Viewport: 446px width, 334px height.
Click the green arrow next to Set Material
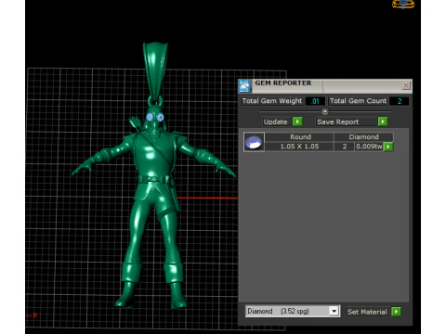[396, 312]
